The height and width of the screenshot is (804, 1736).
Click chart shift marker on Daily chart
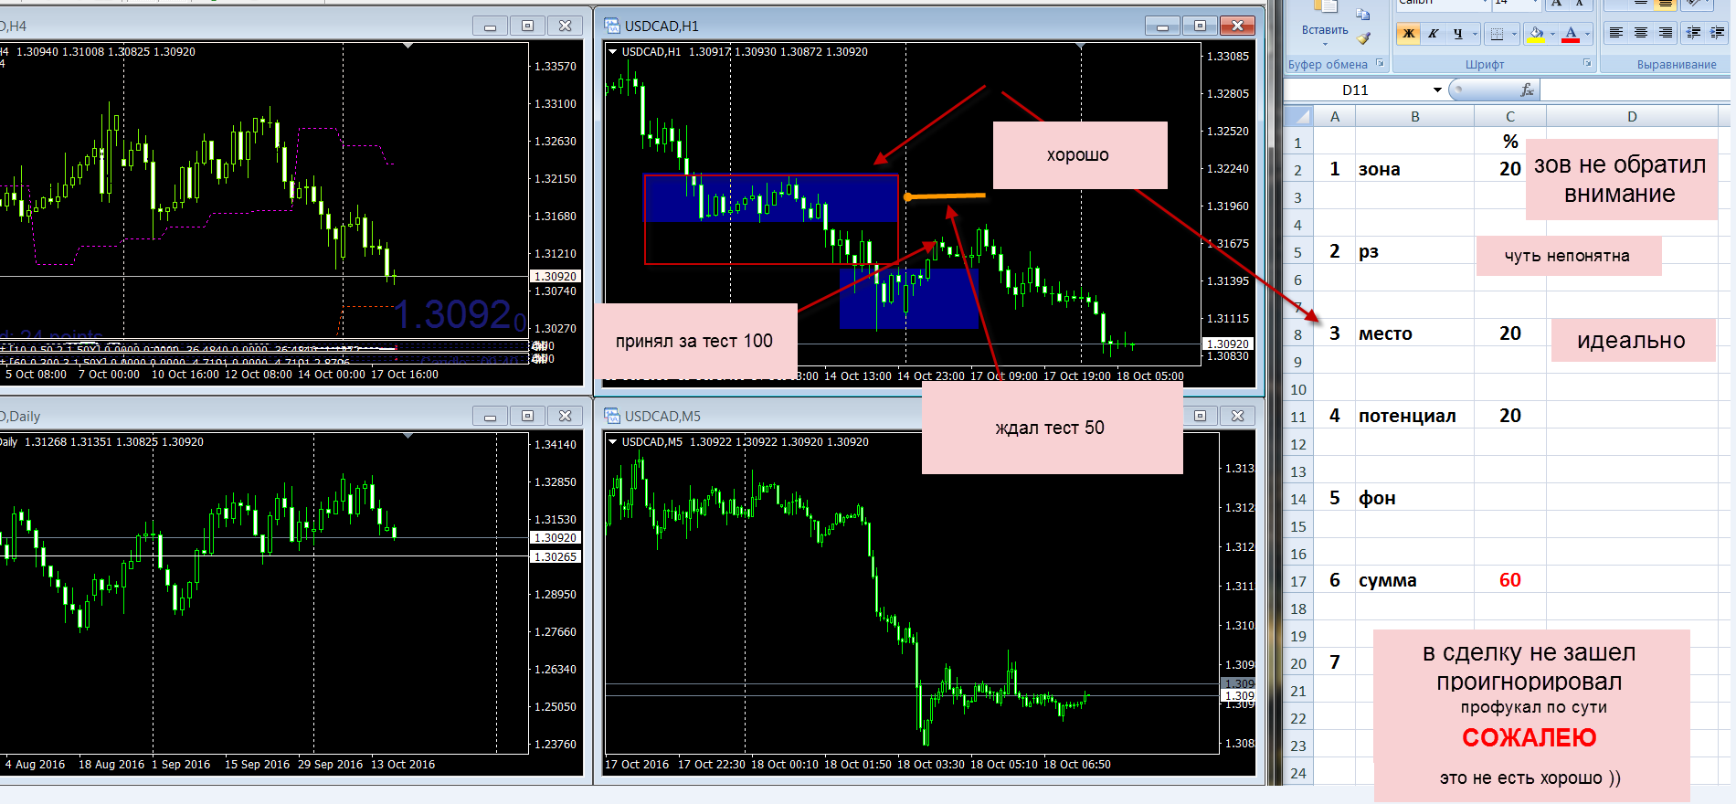[x=408, y=436]
